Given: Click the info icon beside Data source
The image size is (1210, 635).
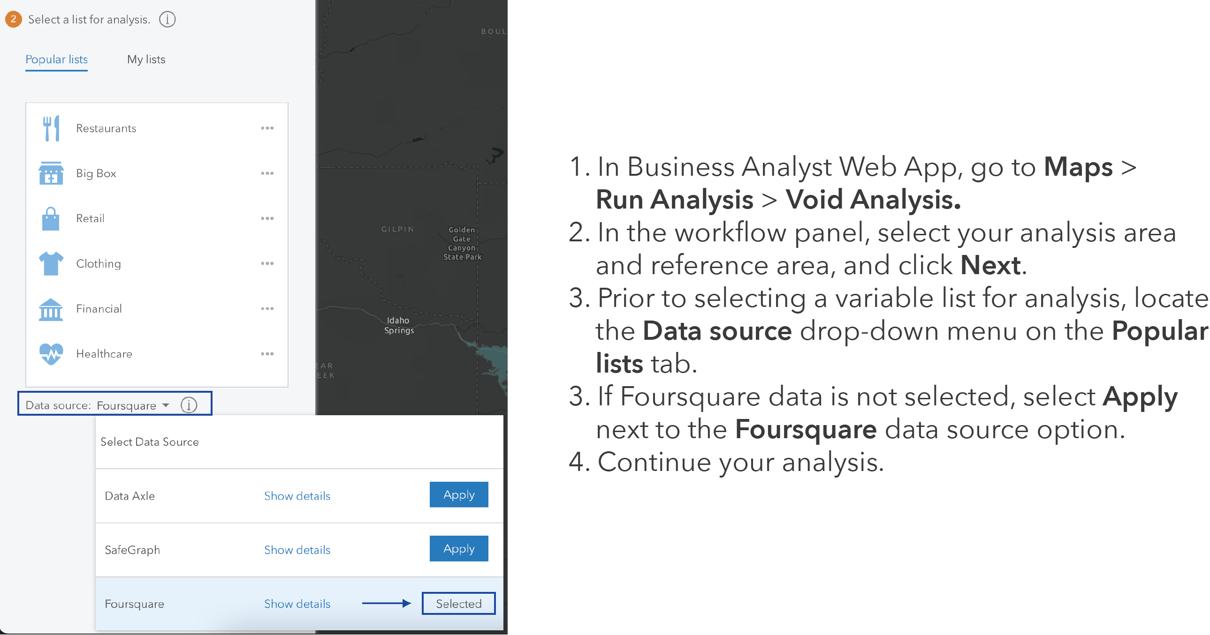Looking at the screenshot, I should [190, 405].
